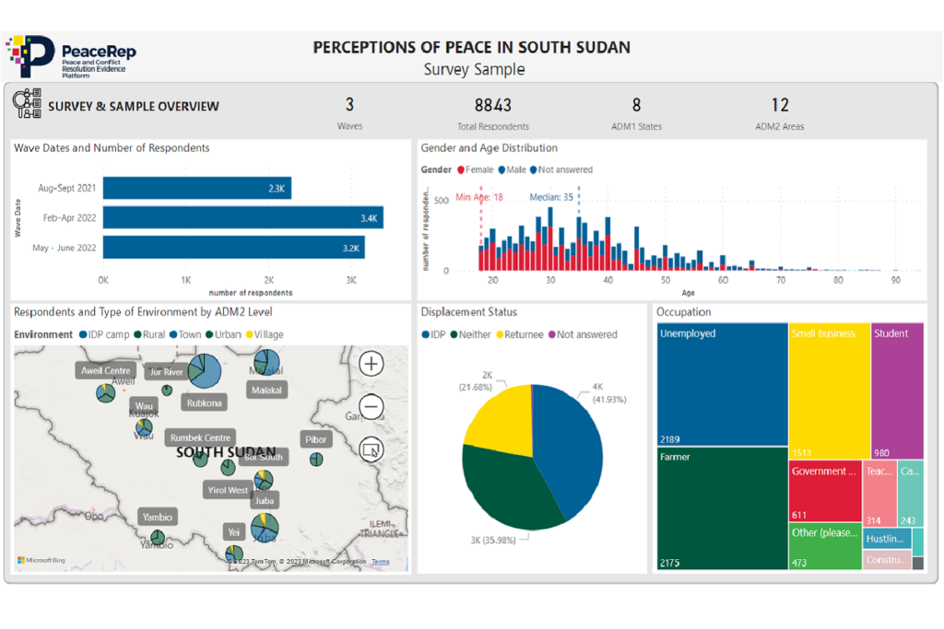
Task: Toggle IDP camp environment legend item
Action: point(104,335)
